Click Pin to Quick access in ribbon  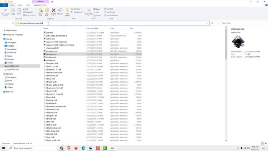[x=5, y=12]
